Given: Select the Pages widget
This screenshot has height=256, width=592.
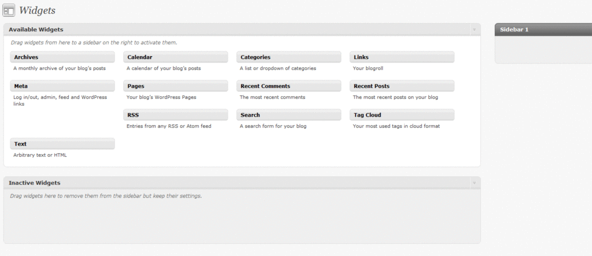Looking at the screenshot, I should point(176,86).
